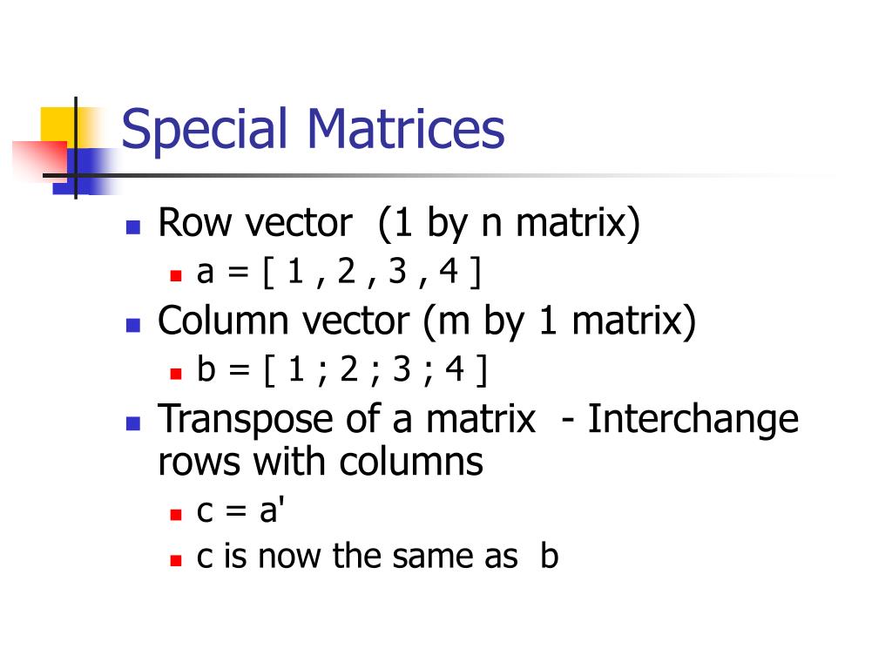Select the text a = [ 1 , 2 , 3 , 4 ]
Screen dimensions: 892x669
click(339, 272)
